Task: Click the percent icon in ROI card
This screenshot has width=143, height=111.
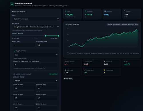Action: click(124, 62)
